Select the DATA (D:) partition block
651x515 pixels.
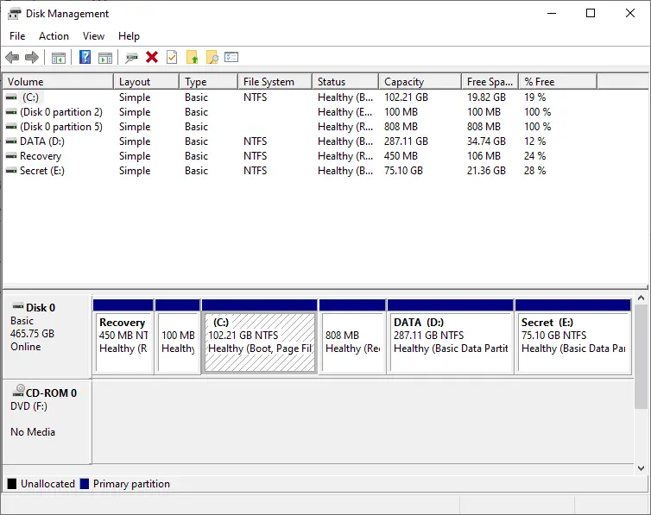click(451, 336)
